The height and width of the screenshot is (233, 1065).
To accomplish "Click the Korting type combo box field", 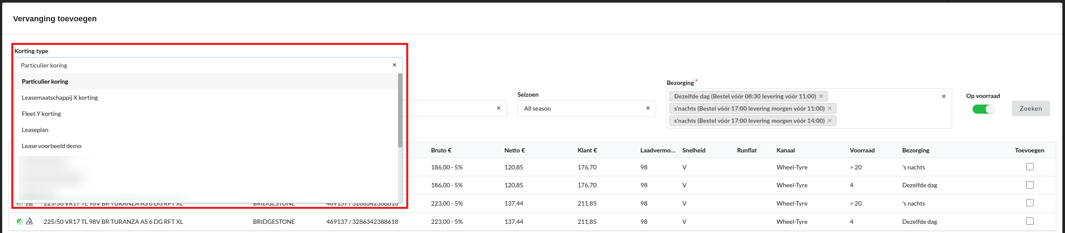I will (205, 65).
